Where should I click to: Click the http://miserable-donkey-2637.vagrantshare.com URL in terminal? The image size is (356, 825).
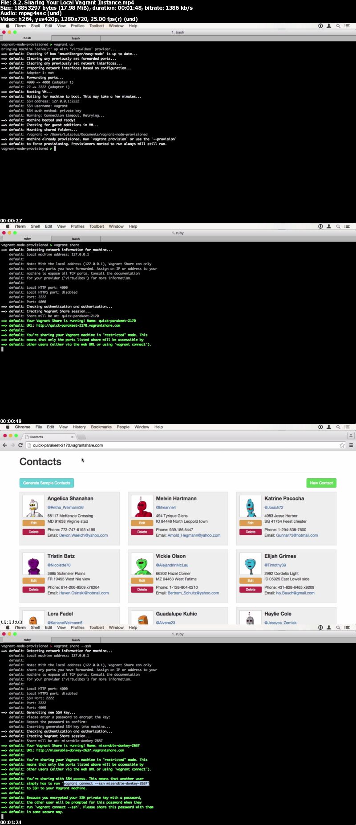click(x=80, y=750)
